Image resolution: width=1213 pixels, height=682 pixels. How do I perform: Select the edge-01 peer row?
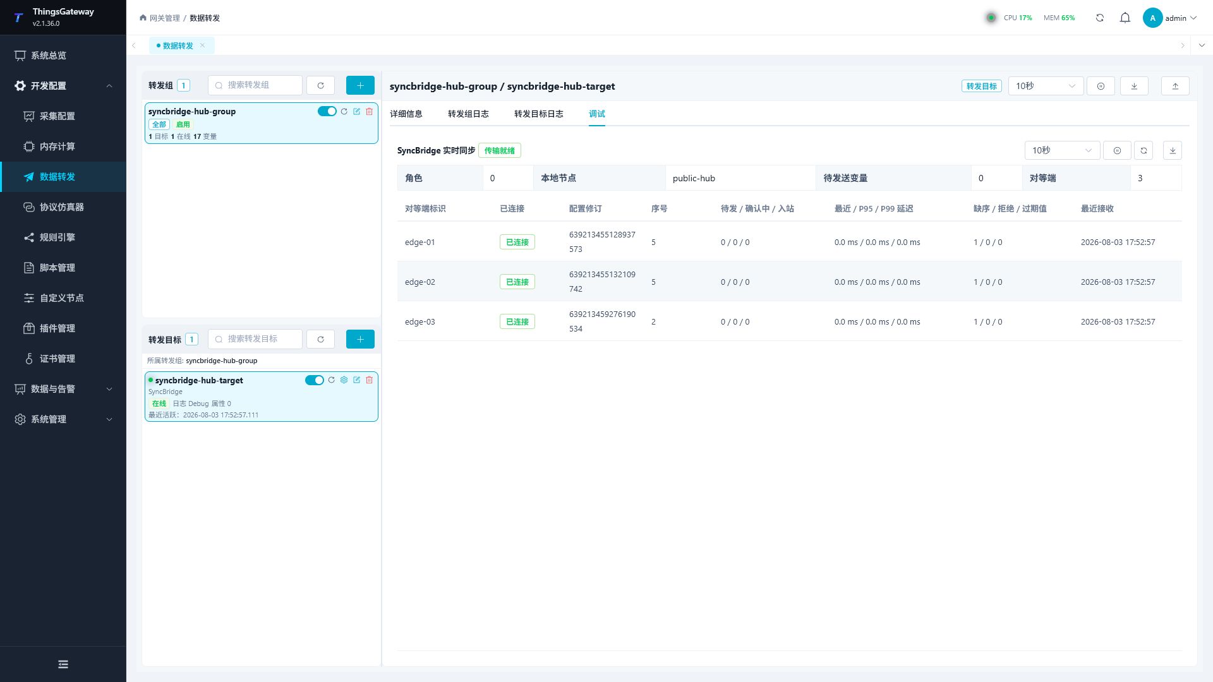click(x=789, y=242)
